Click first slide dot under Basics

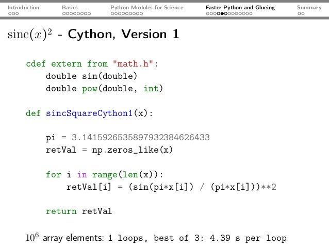(x=64, y=13)
